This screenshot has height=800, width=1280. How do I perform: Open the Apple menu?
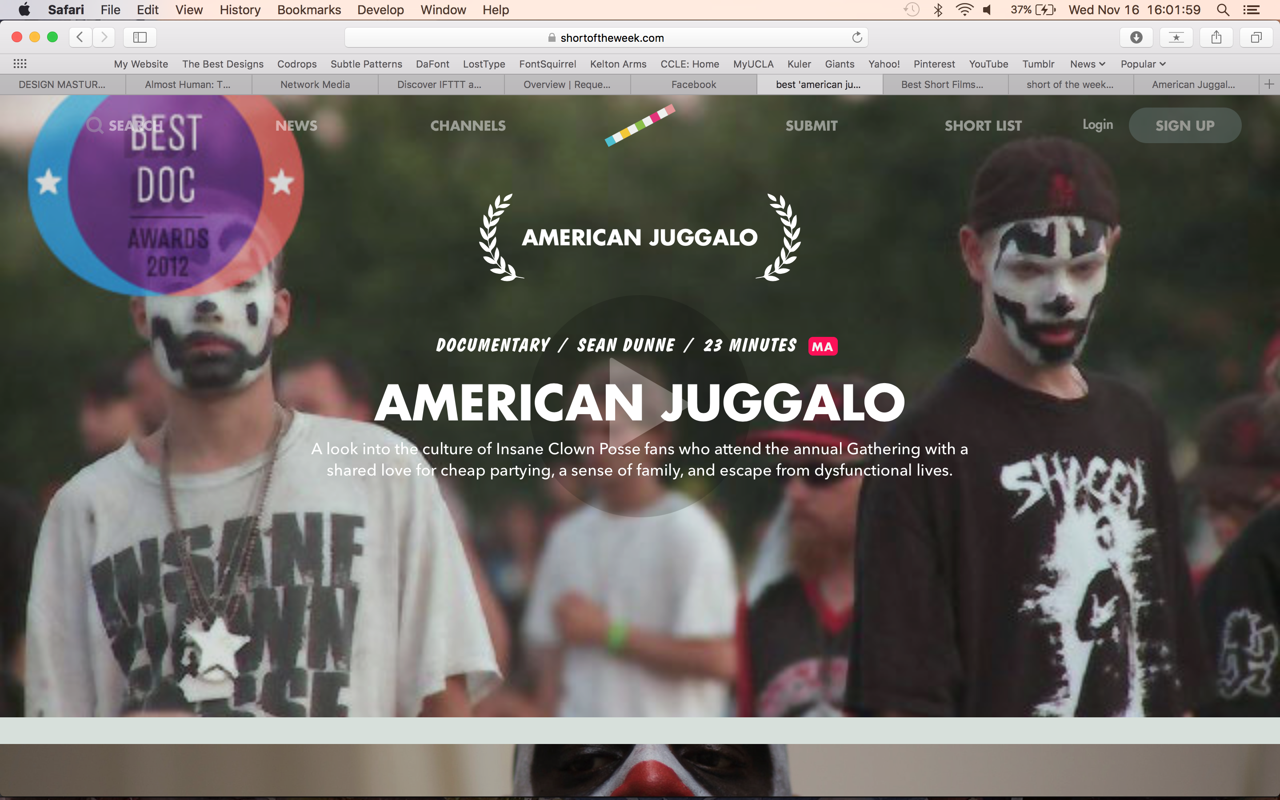[x=24, y=9]
